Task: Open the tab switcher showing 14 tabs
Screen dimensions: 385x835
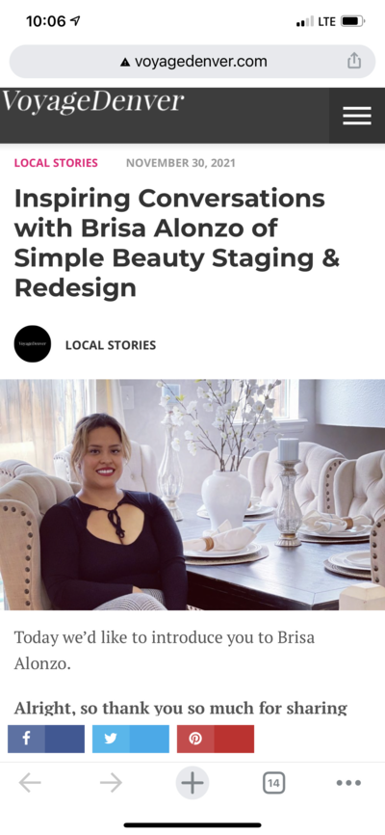Action: [x=273, y=783]
